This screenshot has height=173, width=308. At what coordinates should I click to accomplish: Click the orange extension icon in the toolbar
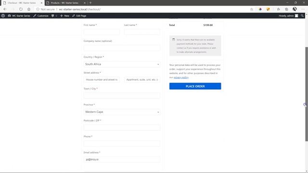[x=268, y=9]
